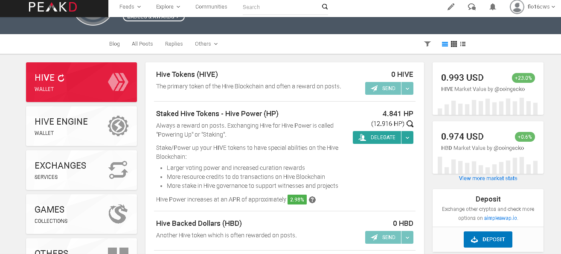This screenshot has height=254, width=561.
Task: Click the Games dragon icon
Action: click(x=118, y=214)
